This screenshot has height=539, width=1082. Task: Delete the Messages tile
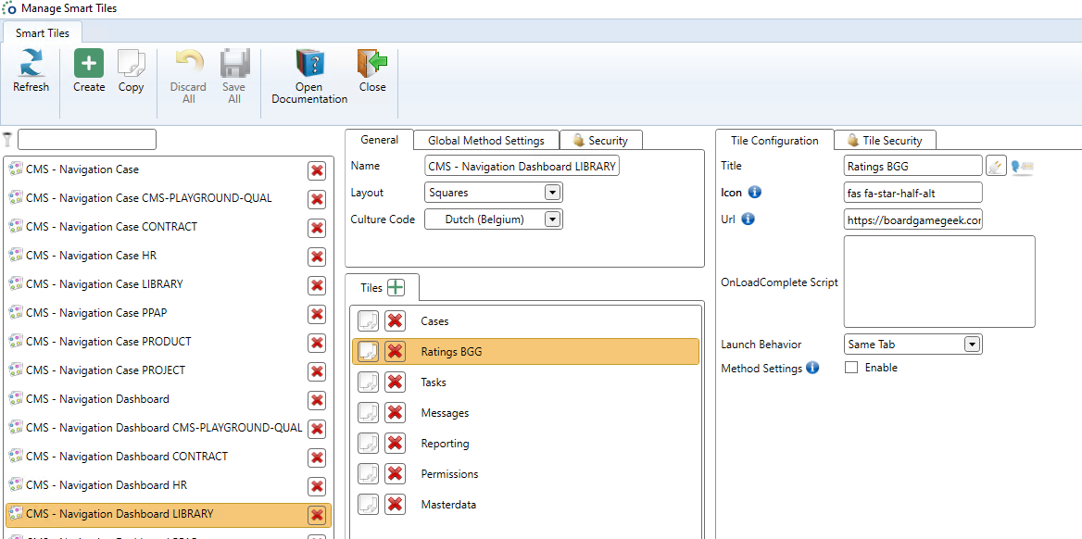(x=395, y=413)
